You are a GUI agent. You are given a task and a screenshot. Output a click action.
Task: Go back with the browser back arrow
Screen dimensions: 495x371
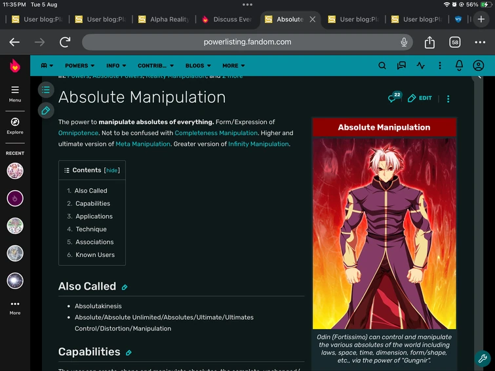pyautogui.click(x=14, y=42)
